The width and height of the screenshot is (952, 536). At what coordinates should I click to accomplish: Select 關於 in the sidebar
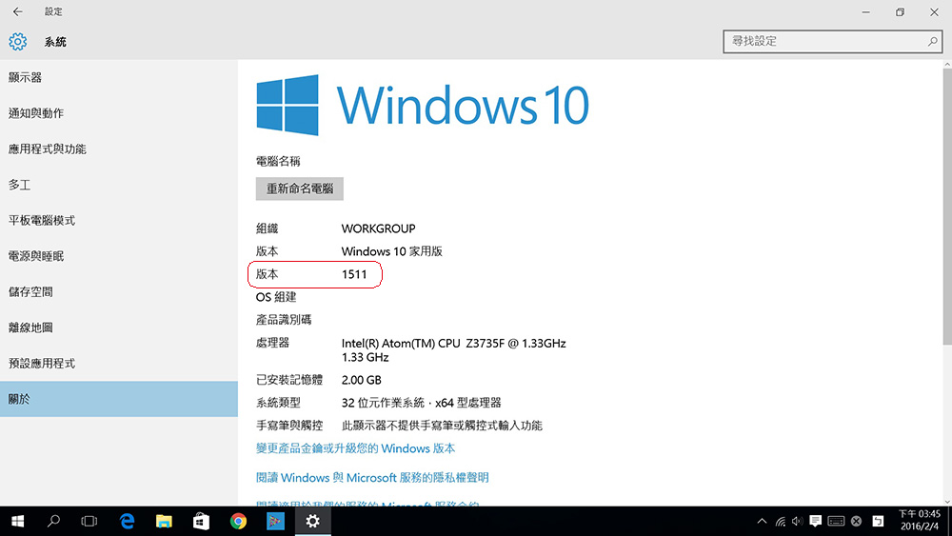tap(118, 399)
